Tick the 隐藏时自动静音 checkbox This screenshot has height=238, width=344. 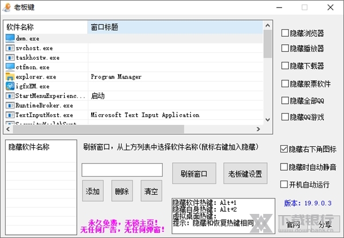[x=284, y=167]
